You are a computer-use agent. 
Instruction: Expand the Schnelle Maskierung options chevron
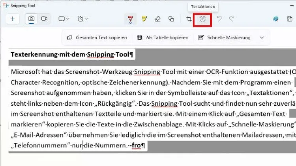coord(262,37)
